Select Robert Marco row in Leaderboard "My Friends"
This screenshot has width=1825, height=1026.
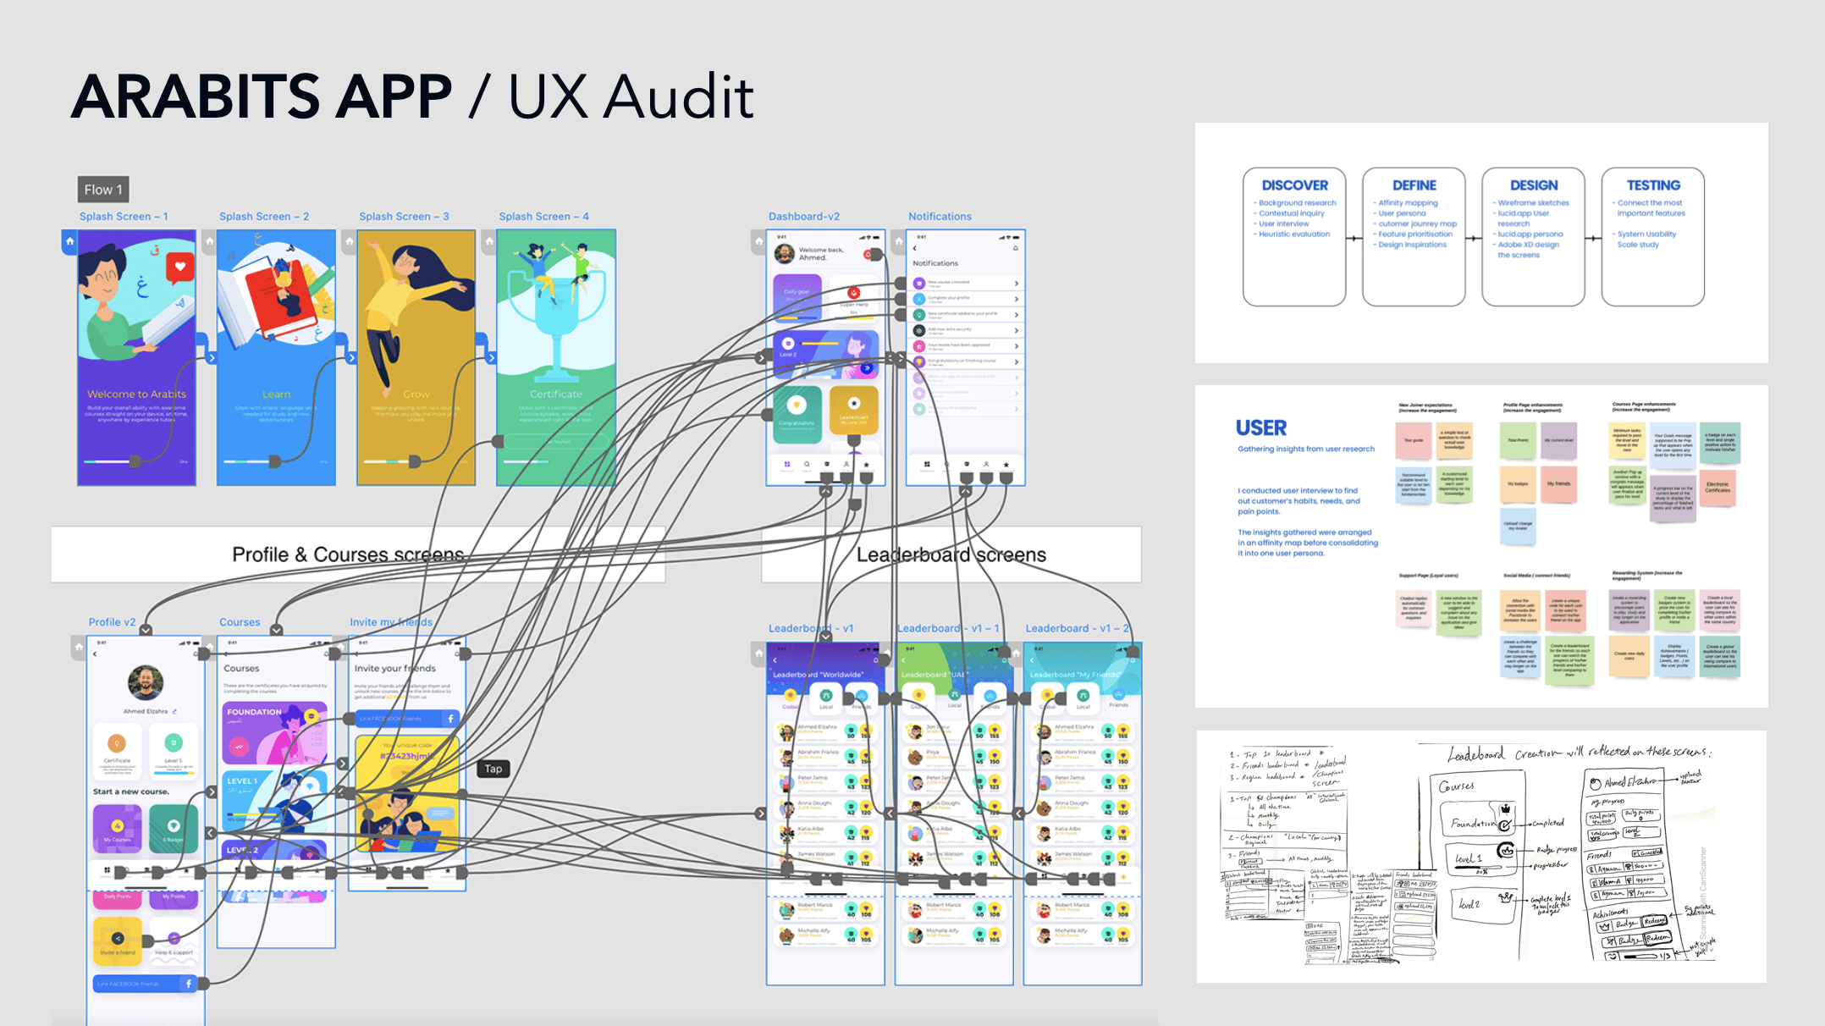point(1083,910)
